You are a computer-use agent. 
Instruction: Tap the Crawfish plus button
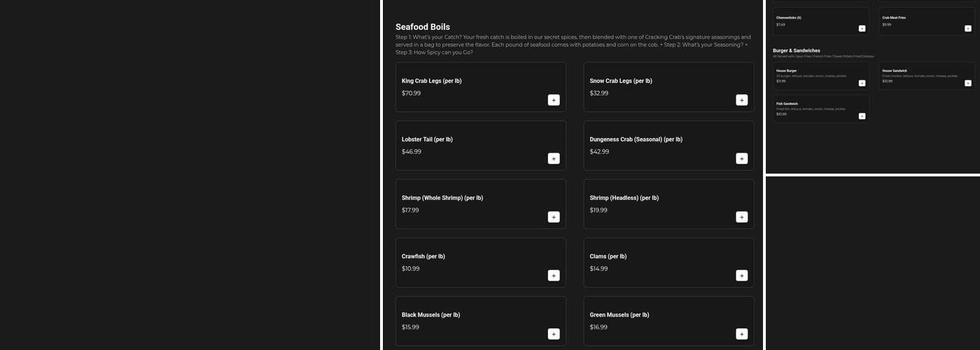(554, 276)
